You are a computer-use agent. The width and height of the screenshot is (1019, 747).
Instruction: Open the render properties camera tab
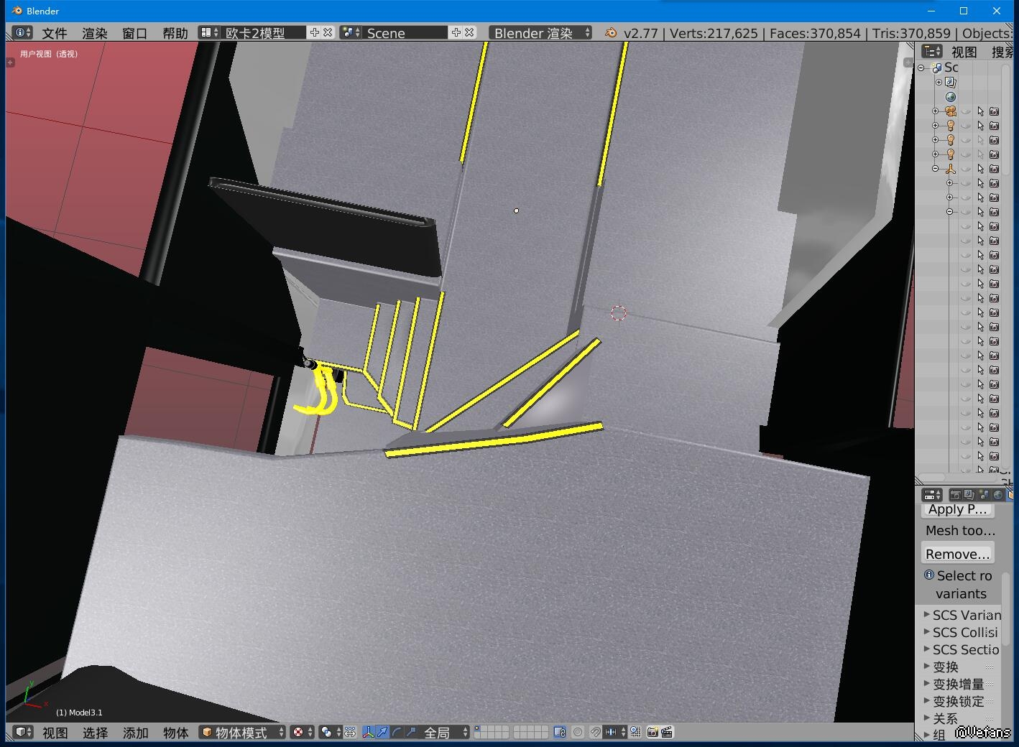(955, 495)
